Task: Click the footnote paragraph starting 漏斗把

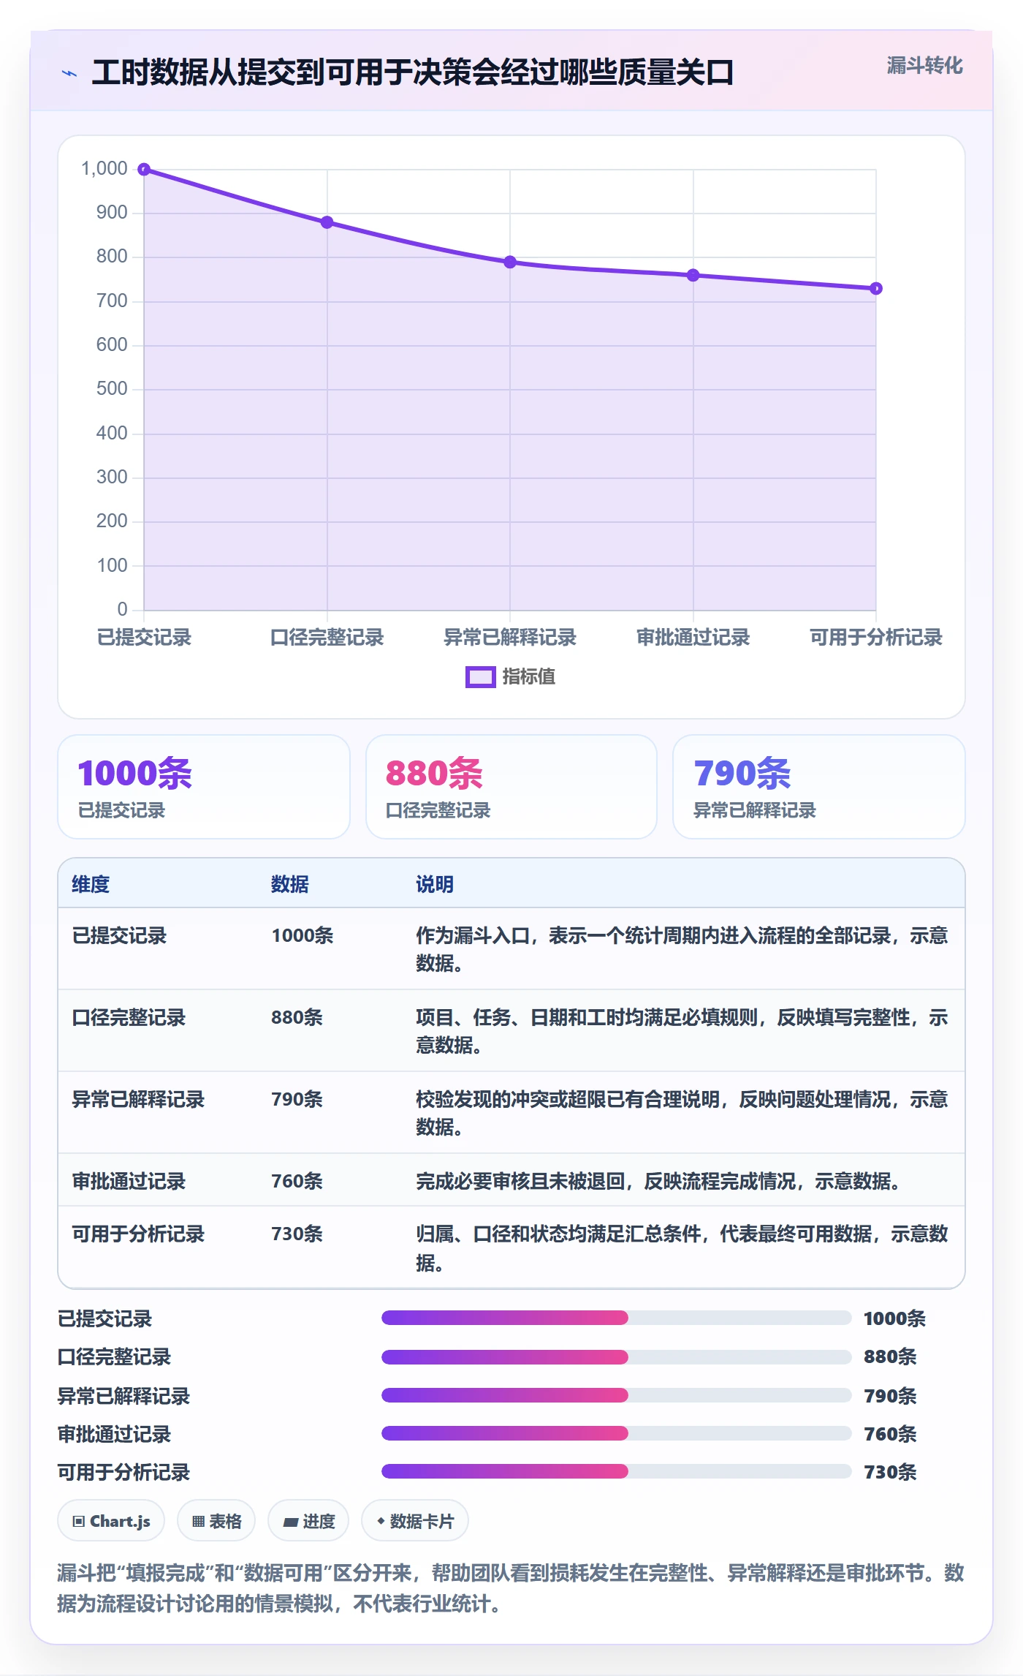Action: tap(511, 1588)
